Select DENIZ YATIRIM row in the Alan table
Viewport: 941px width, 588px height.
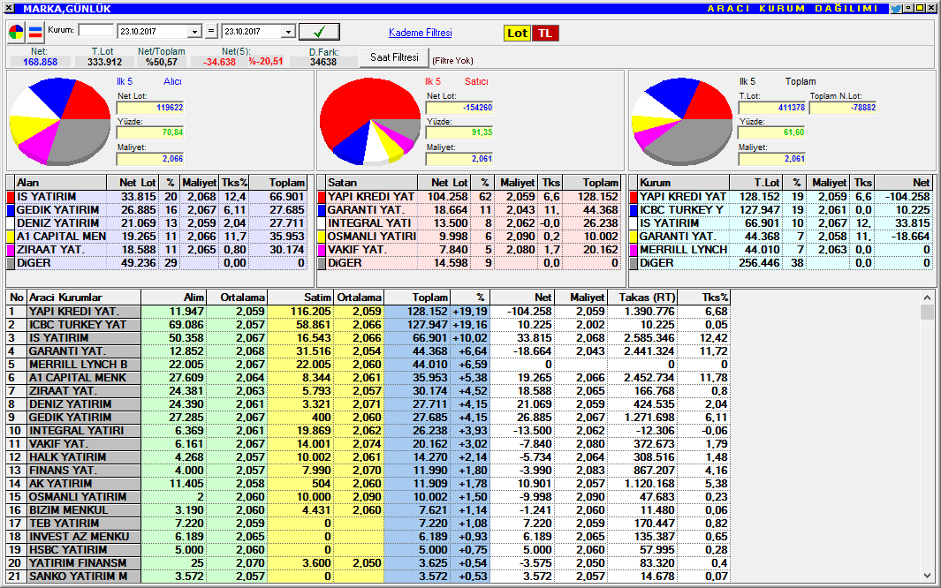coord(156,223)
